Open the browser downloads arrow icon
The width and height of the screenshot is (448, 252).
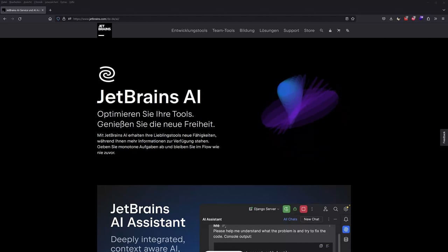[x=391, y=19]
